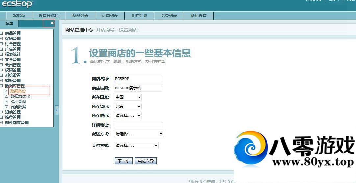Open the 支付方式 payment method dropdown
This screenshot has width=356, height=183.
pyautogui.click(x=136, y=146)
